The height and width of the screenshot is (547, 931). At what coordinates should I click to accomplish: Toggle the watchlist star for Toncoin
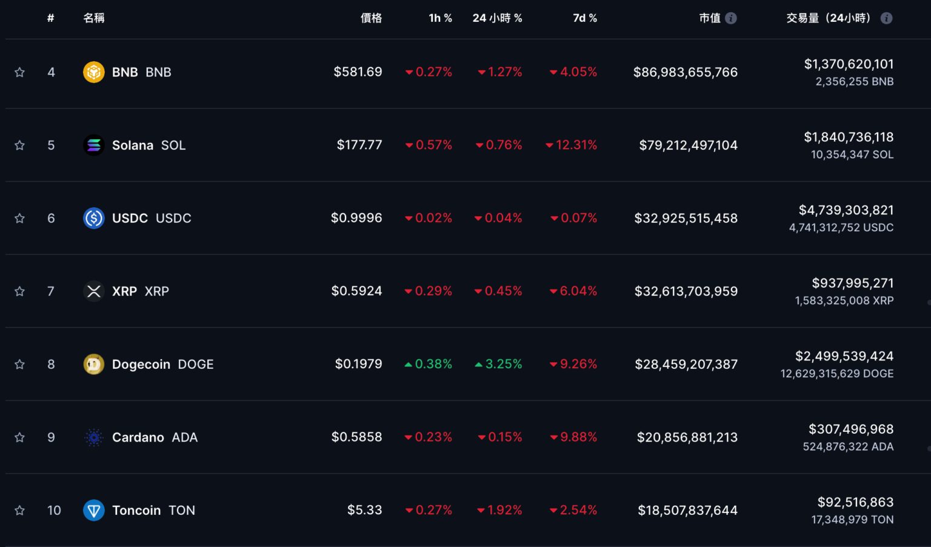[x=19, y=510]
